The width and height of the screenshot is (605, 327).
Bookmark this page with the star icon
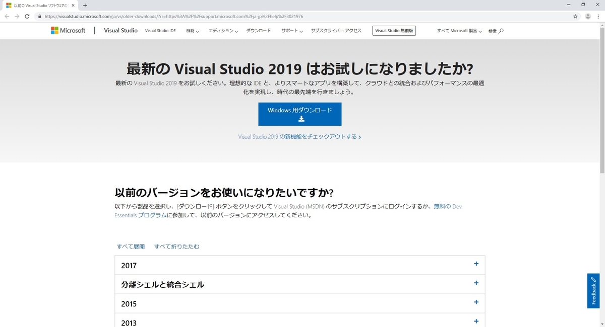coord(575,16)
